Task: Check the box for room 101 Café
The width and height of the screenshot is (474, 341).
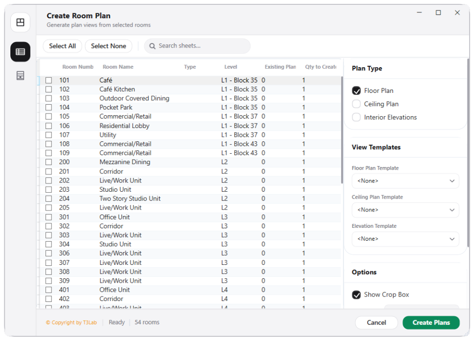Action: click(48, 81)
